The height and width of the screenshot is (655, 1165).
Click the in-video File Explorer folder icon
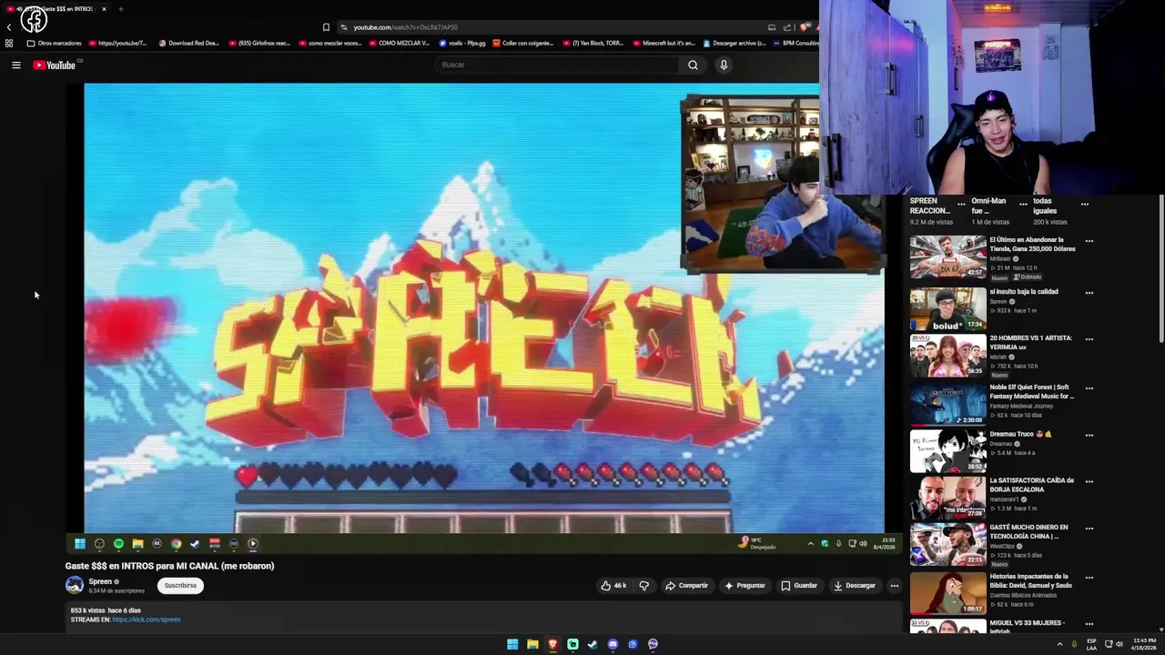137,544
